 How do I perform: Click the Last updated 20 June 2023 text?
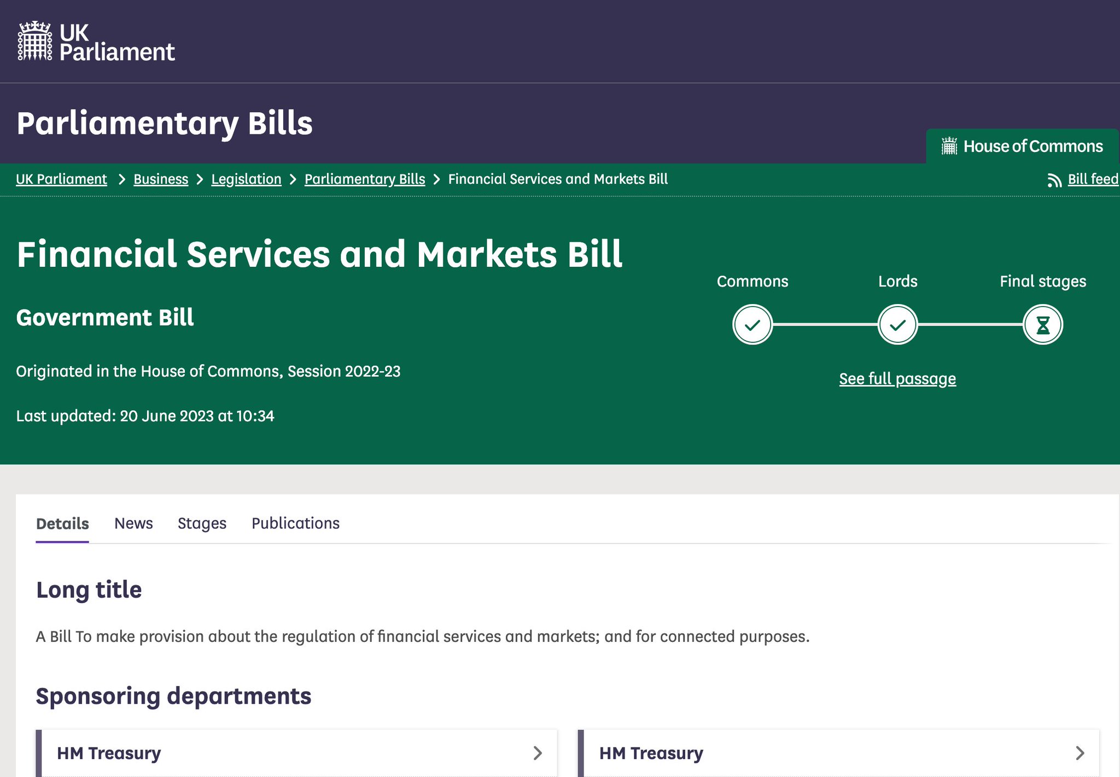145,416
